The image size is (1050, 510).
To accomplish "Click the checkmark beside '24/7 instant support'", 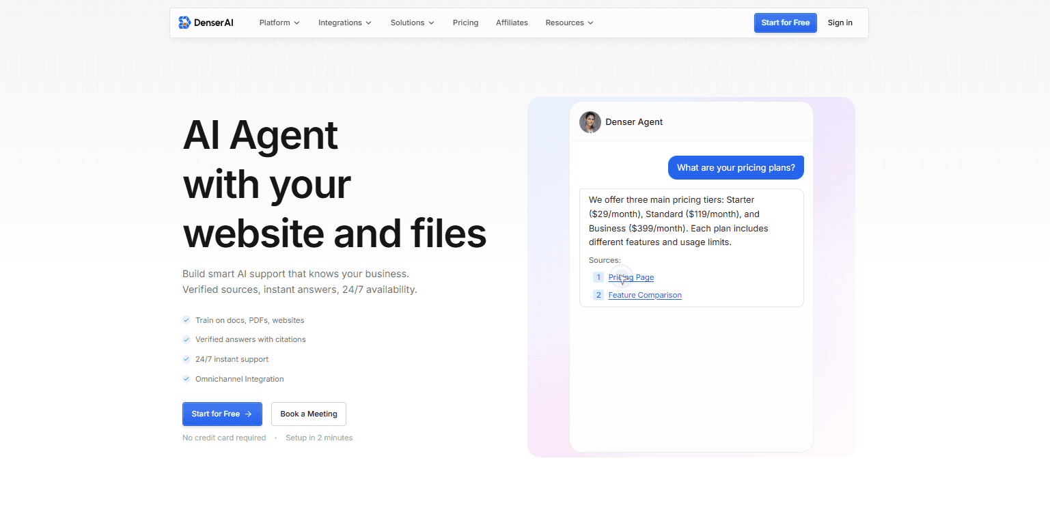I will 186,359.
